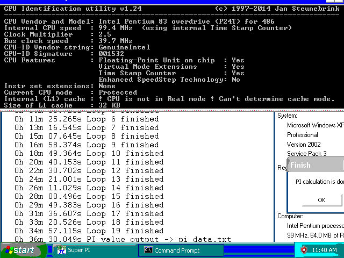Viewport: 344px width, 258px height.
Task: Click OK in the Finish dialog
Action: pyautogui.click(x=322, y=200)
